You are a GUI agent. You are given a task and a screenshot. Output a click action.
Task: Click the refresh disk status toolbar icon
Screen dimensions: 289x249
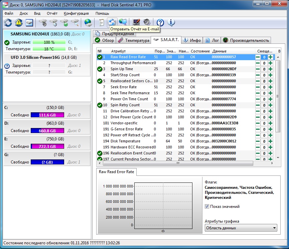[x=8, y=23]
